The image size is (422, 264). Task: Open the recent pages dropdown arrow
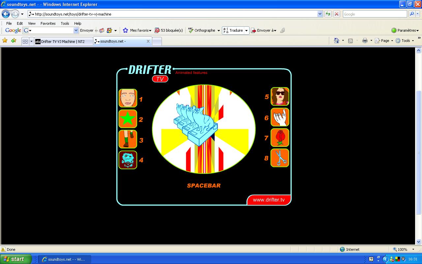pos(22,14)
